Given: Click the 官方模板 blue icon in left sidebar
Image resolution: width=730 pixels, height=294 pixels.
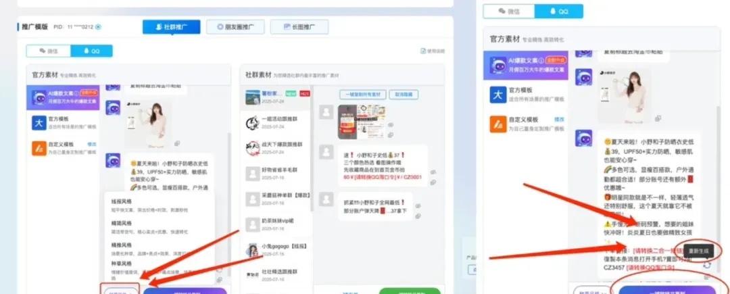Looking at the screenshot, I should click(39, 123).
